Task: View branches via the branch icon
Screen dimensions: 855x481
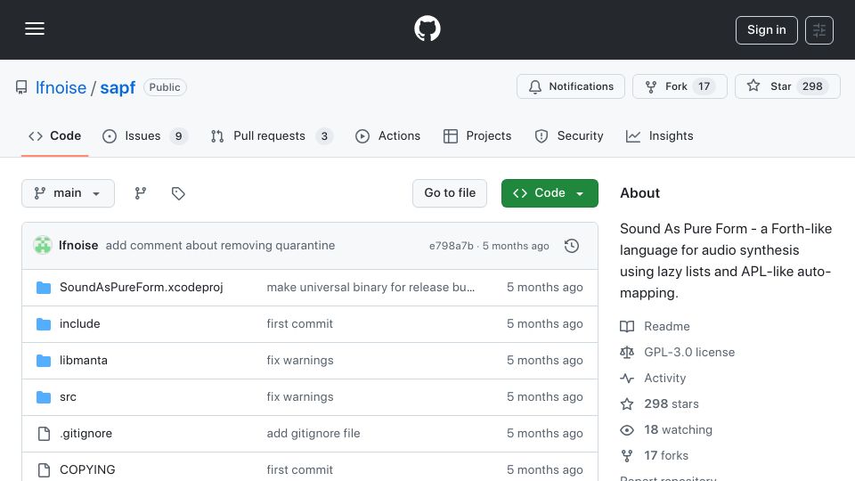Action: tap(141, 193)
